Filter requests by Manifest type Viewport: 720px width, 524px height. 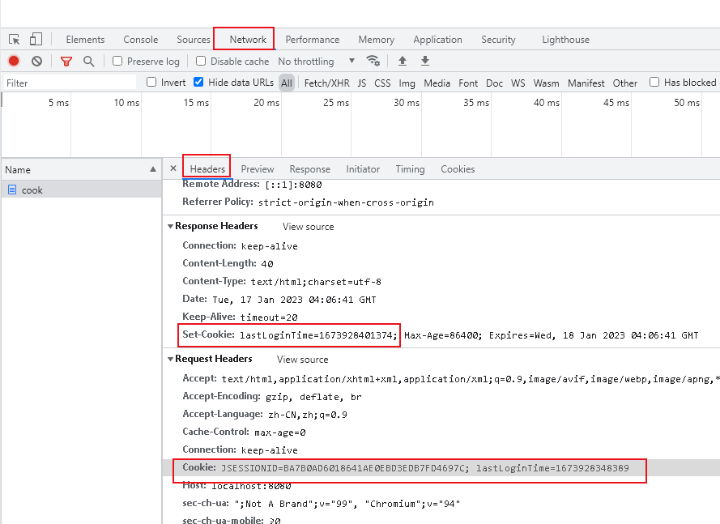(x=586, y=83)
